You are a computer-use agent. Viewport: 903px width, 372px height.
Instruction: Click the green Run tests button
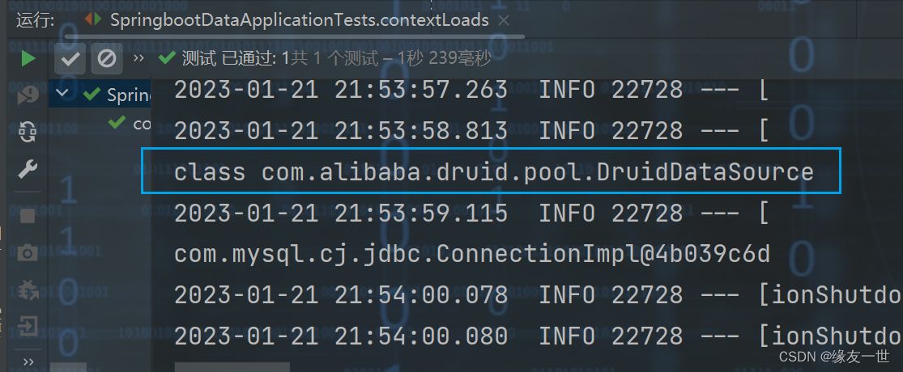point(28,58)
